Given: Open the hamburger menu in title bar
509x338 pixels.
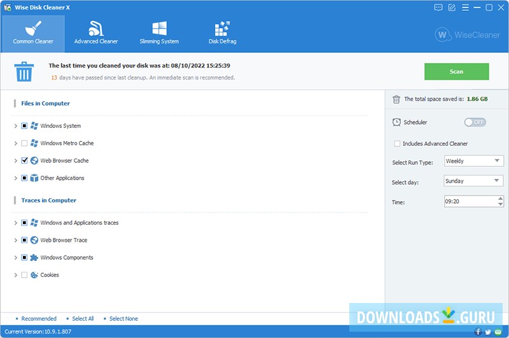Looking at the screenshot, I should pyautogui.click(x=465, y=8).
